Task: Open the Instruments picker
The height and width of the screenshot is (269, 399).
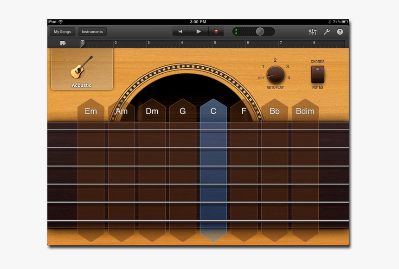Action: [92, 32]
